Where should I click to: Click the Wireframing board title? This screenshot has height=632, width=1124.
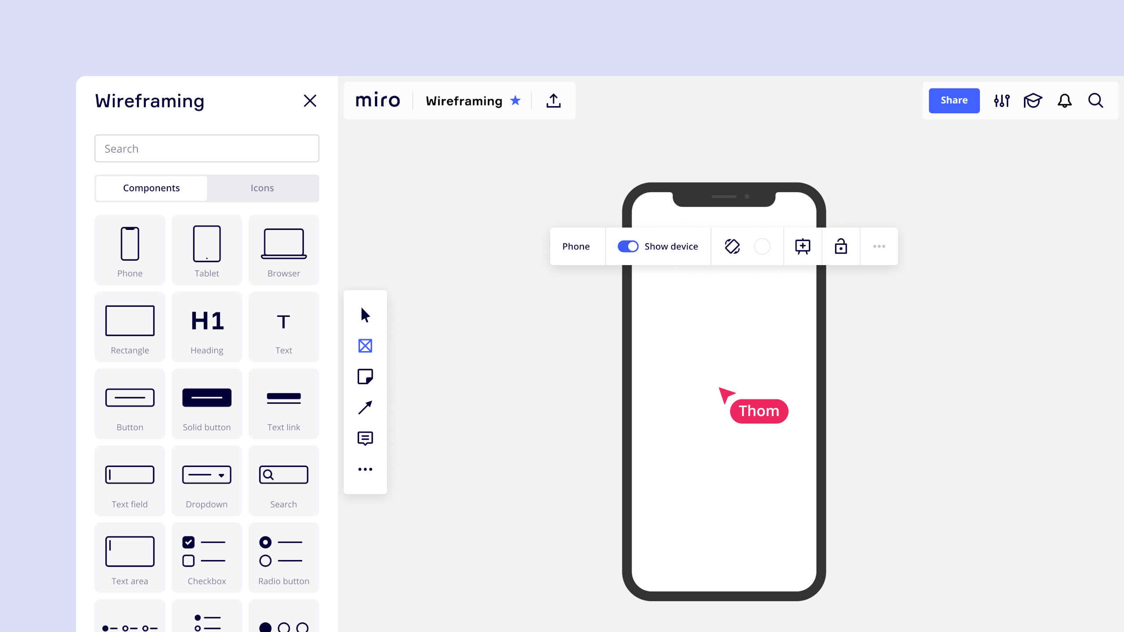pos(464,101)
